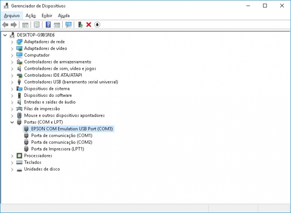Viewport: 291px width, 213px height.
Task: Scan for hardware changes monitor icon
Action: (68, 25)
